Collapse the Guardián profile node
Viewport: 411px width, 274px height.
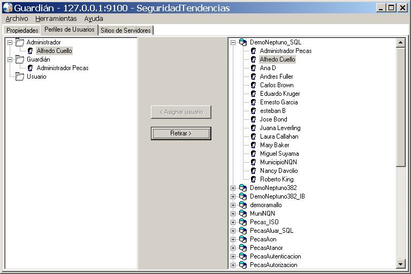(10, 59)
